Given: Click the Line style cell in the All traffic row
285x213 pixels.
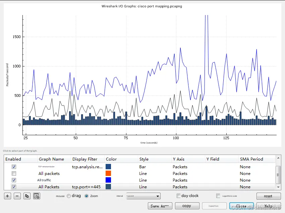Looking at the screenshot, I should (143, 180).
